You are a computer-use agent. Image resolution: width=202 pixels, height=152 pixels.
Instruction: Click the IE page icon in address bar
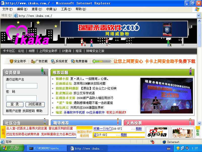[16, 16]
